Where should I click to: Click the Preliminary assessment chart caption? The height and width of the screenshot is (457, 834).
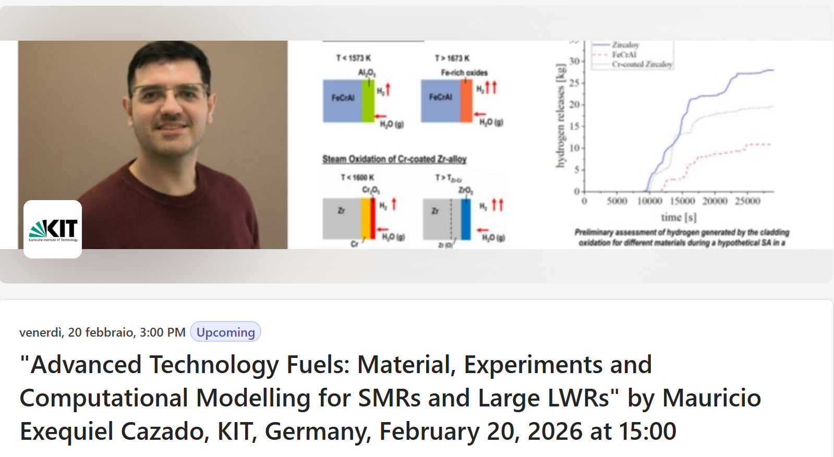pos(682,237)
